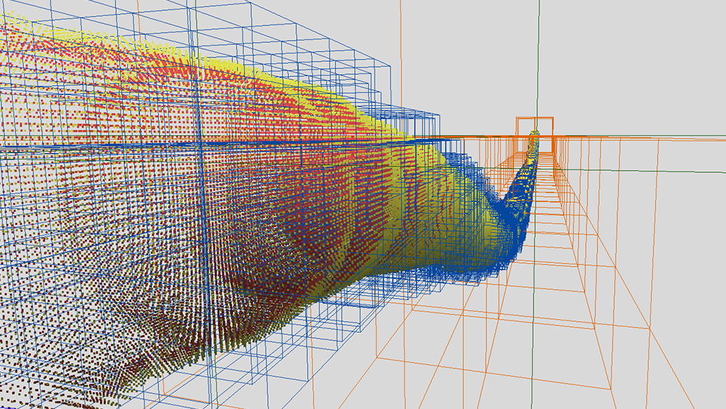Image resolution: width=726 pixels, height=409 pixels.
Task: Click the orange horizon line at the right edge
Action: click(x=697, y=136)
